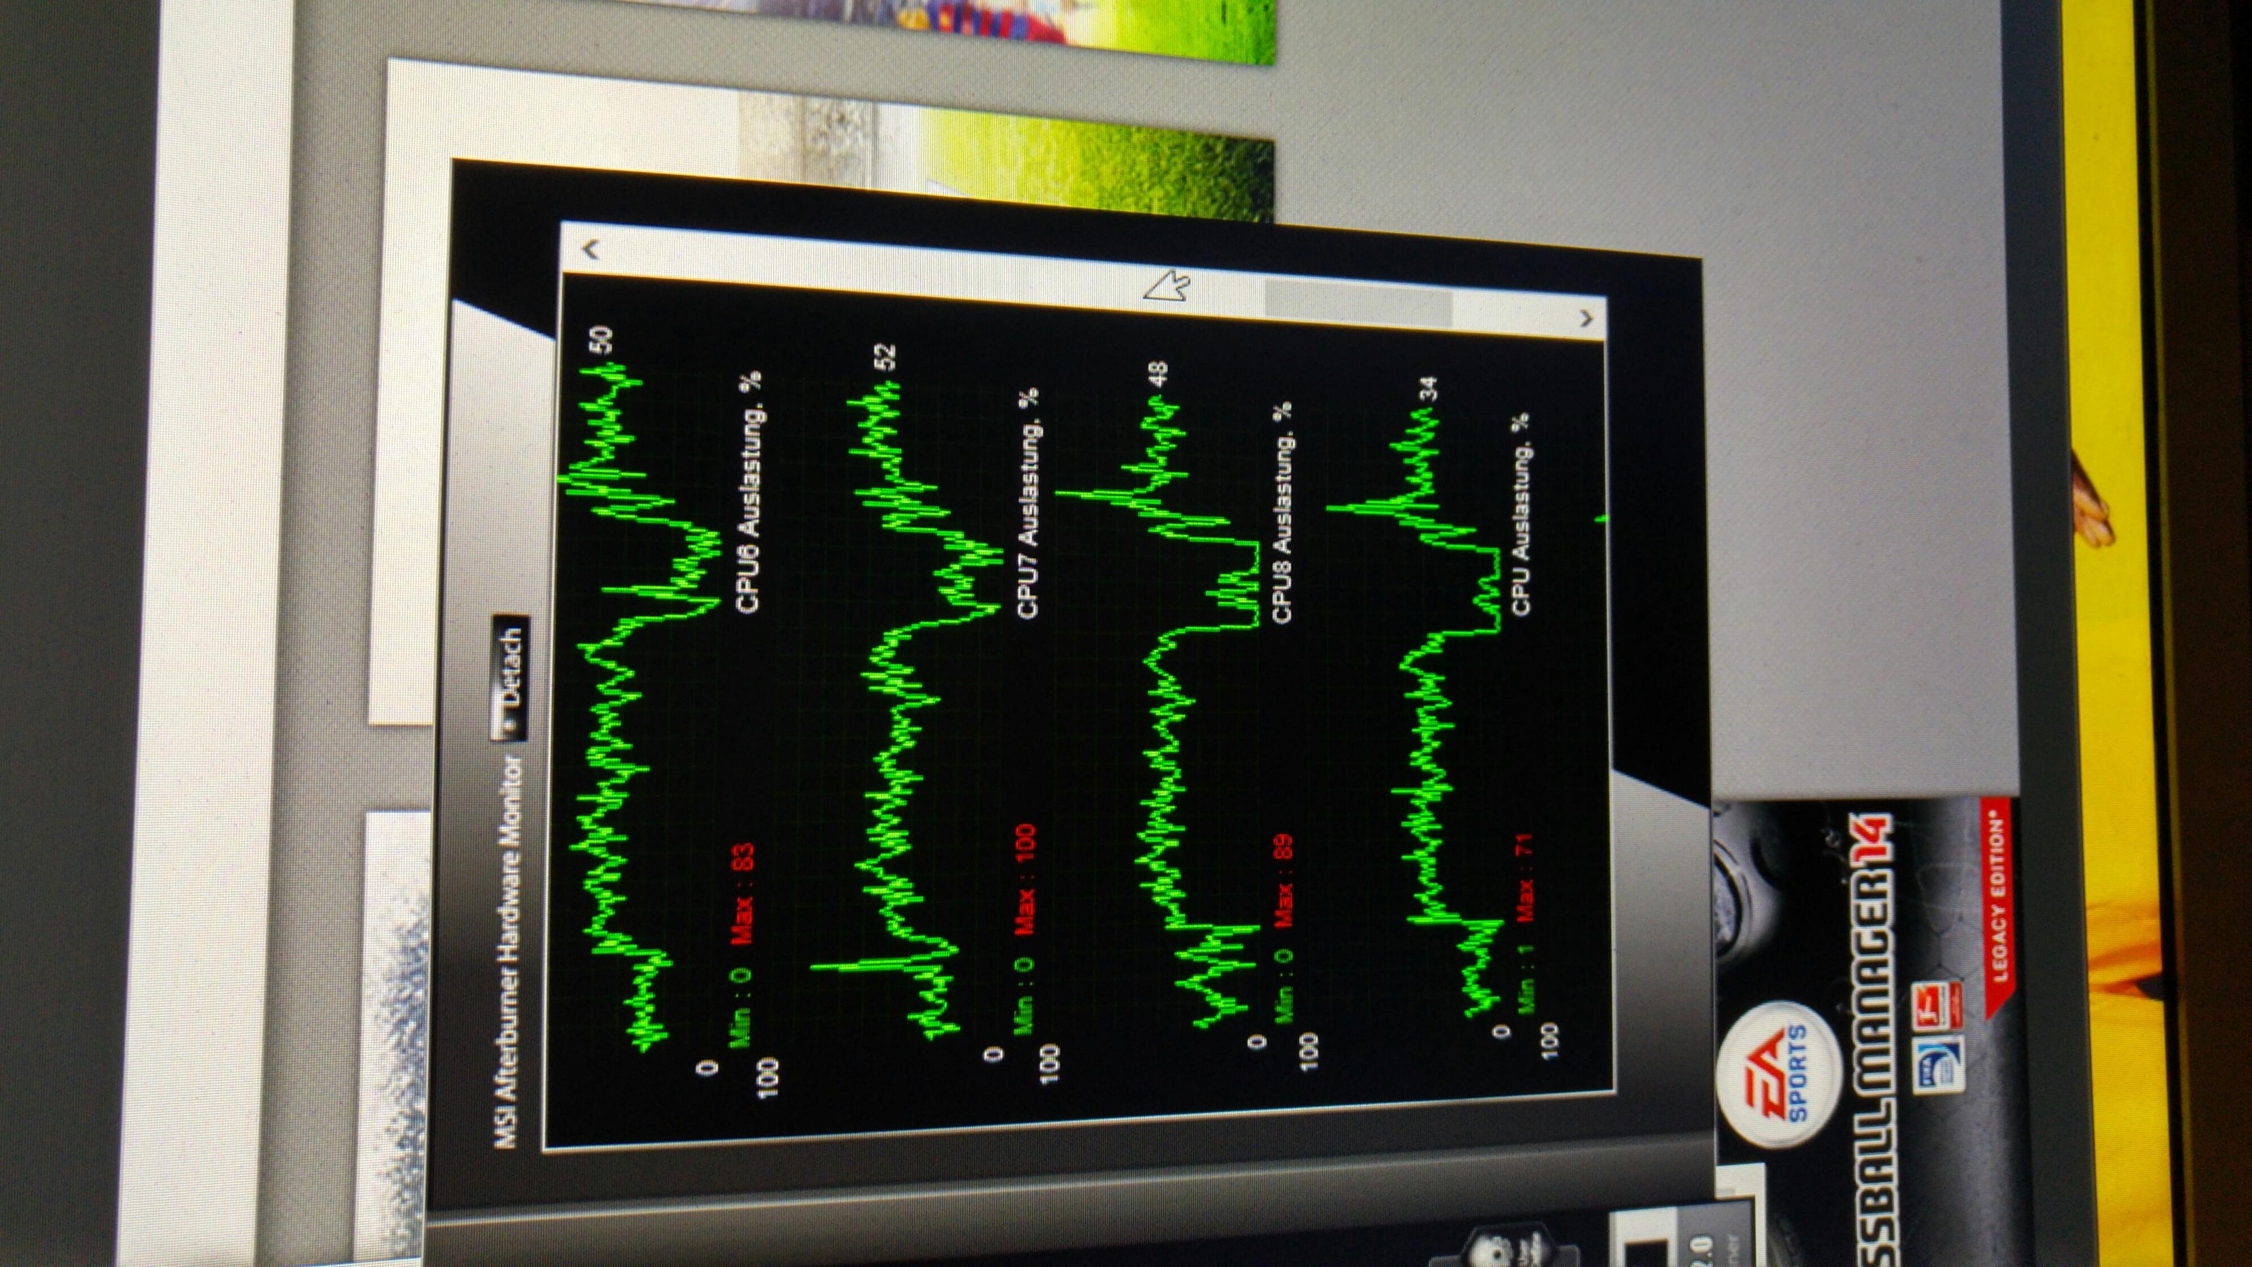Click the MSI Afterburner Hardware Monitor title
Viewport: 2252px width, 1267px height.
(509, 951)
